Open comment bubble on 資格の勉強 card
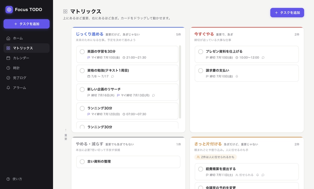Screen dimensions: 314x189 pos(113,76)
